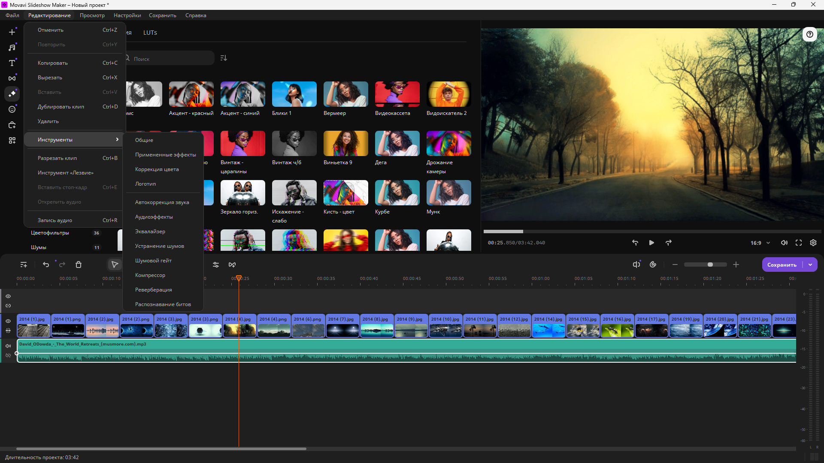
Task: Click the purple Сохранить button
Action: click(x=782, y=265)
